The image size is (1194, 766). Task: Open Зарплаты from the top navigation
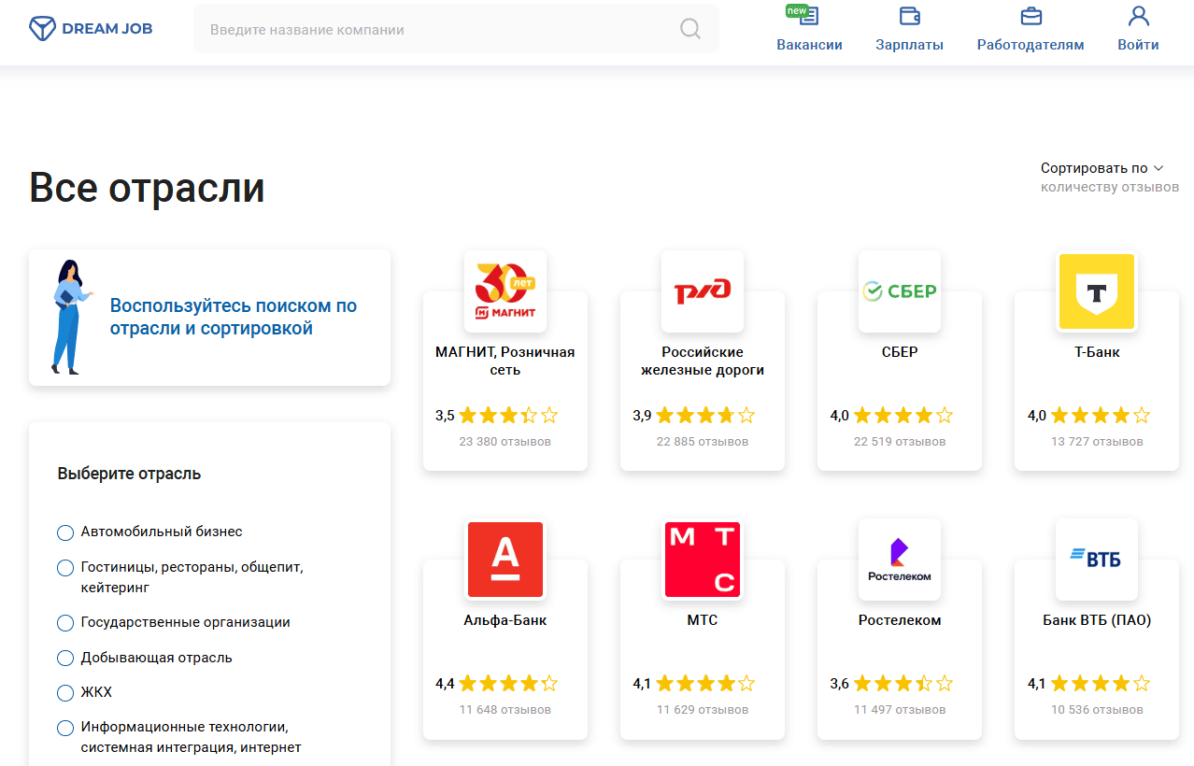pyautogui.click(x=909, y=29)
